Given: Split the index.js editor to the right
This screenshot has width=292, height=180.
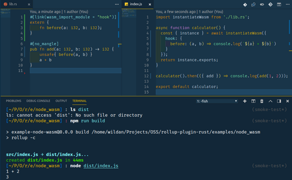Looking at the screenshot, I should coord(279,5).
